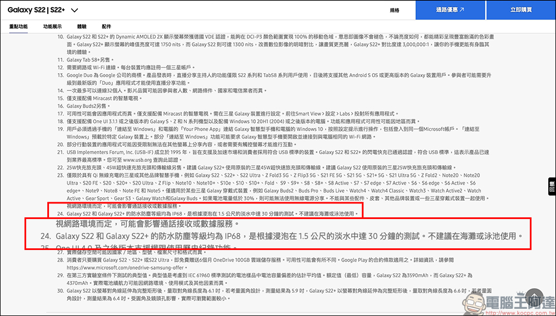Click footnote 19 about 連結至 Windows
The width and height of the screenshot is (556, 316).
(273, 133)
